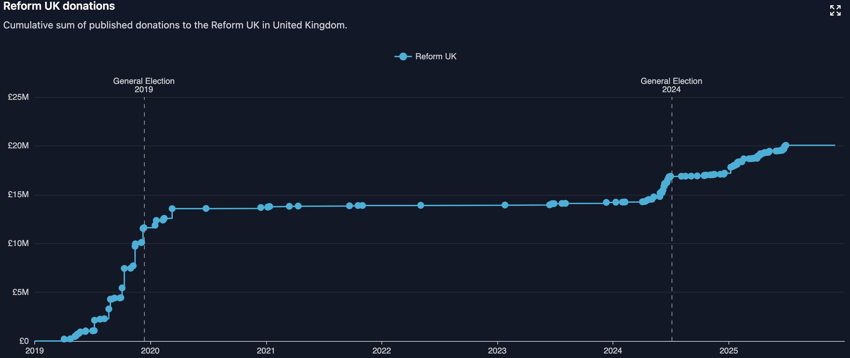Click the £25M y-axis label
This screenshot has height=358, width=850.
pyautogui.click(x=18, y=97)
